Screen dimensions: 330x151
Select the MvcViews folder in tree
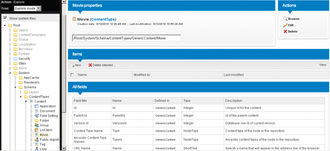(26, 49)
